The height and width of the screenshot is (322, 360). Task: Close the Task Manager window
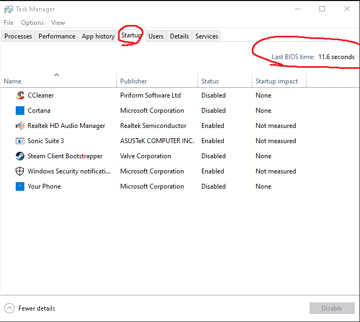click(x=347, y=9)
